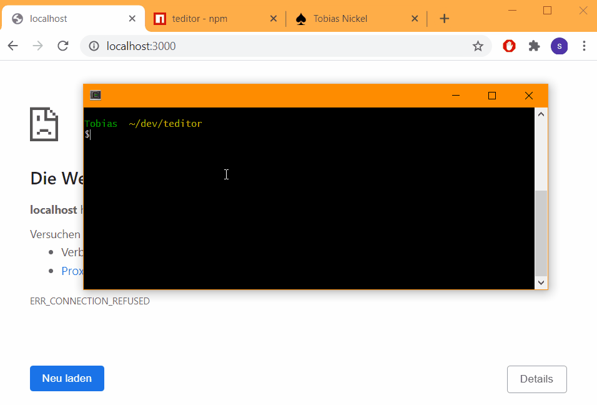
Task: Focus the localhost:3000 address bar
Action: 281,46
